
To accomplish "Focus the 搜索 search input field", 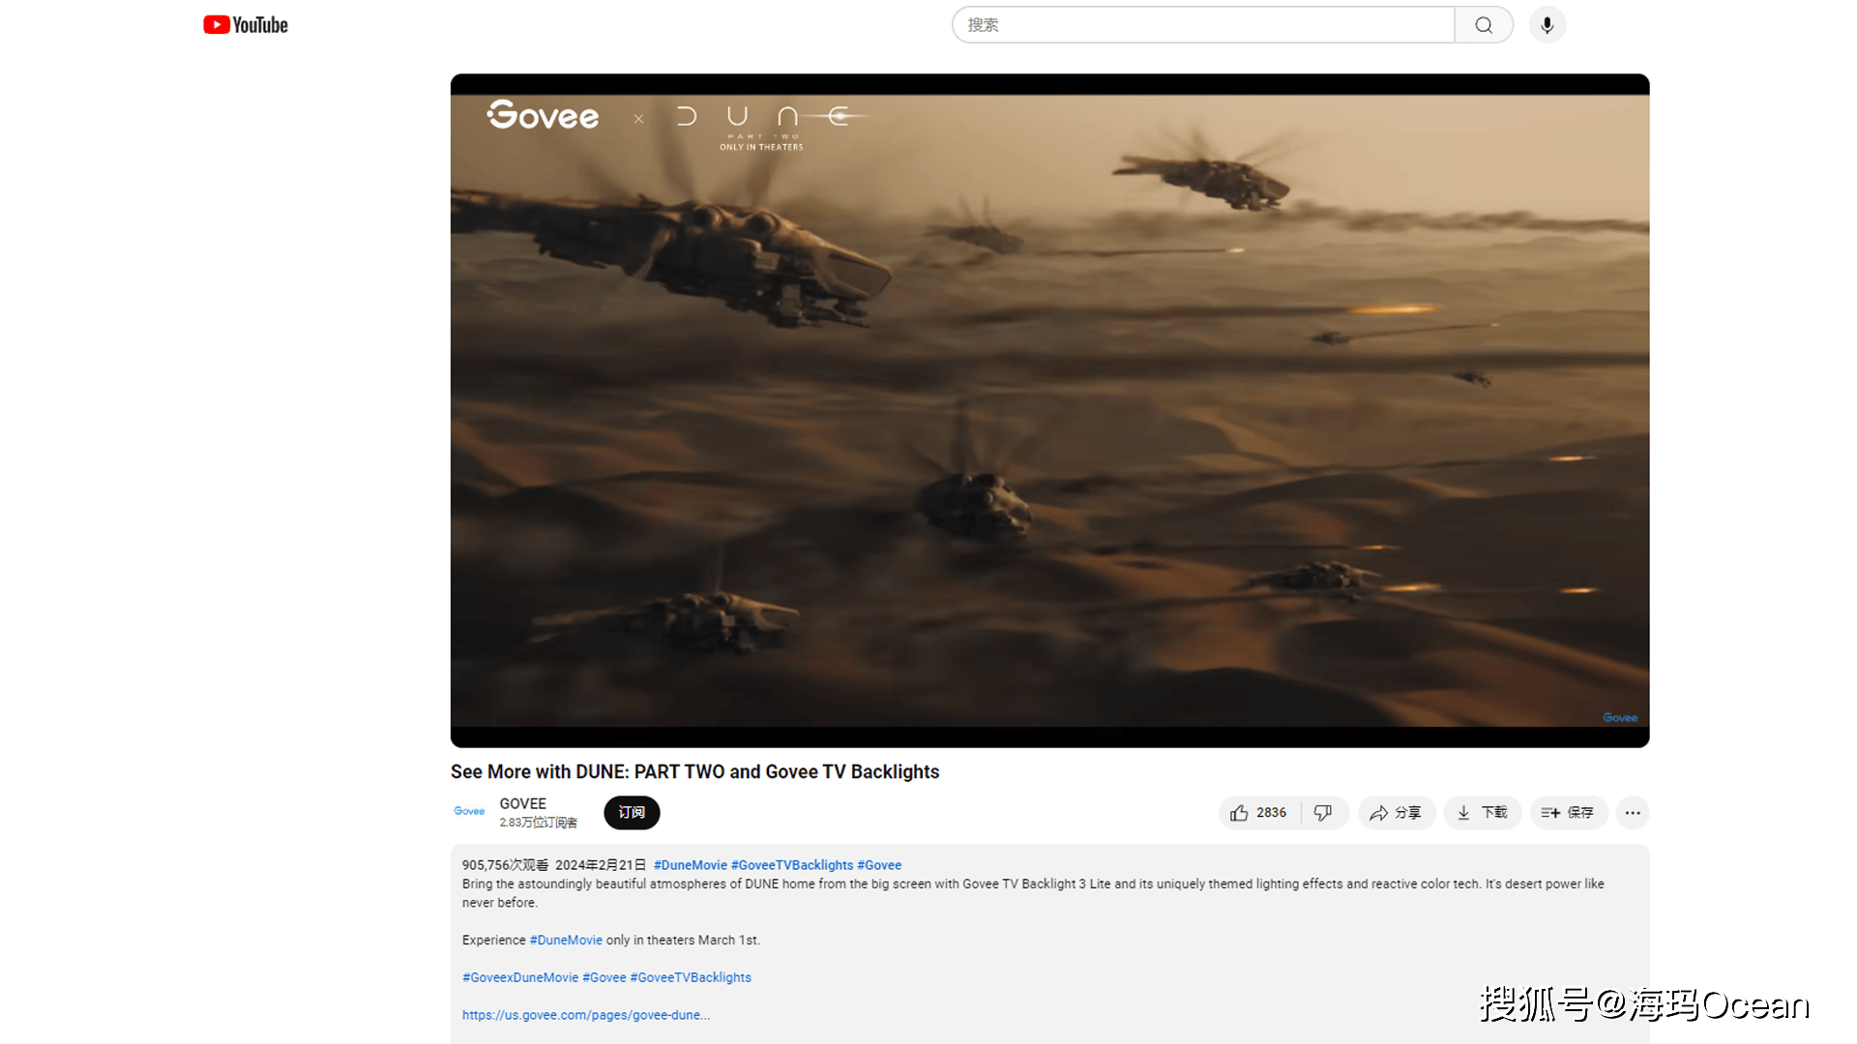I will point(1203,25).
